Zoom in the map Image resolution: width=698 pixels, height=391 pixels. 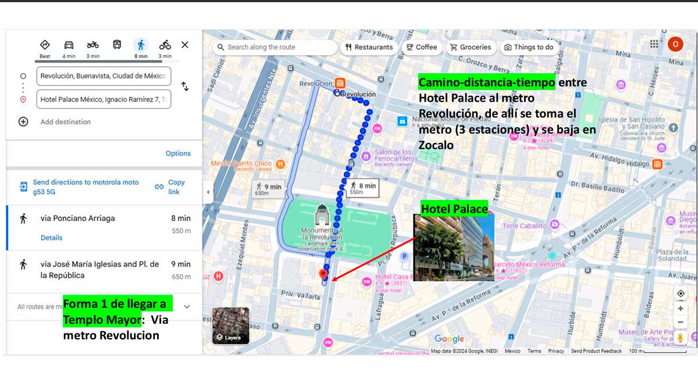click(x=681, y=309)
